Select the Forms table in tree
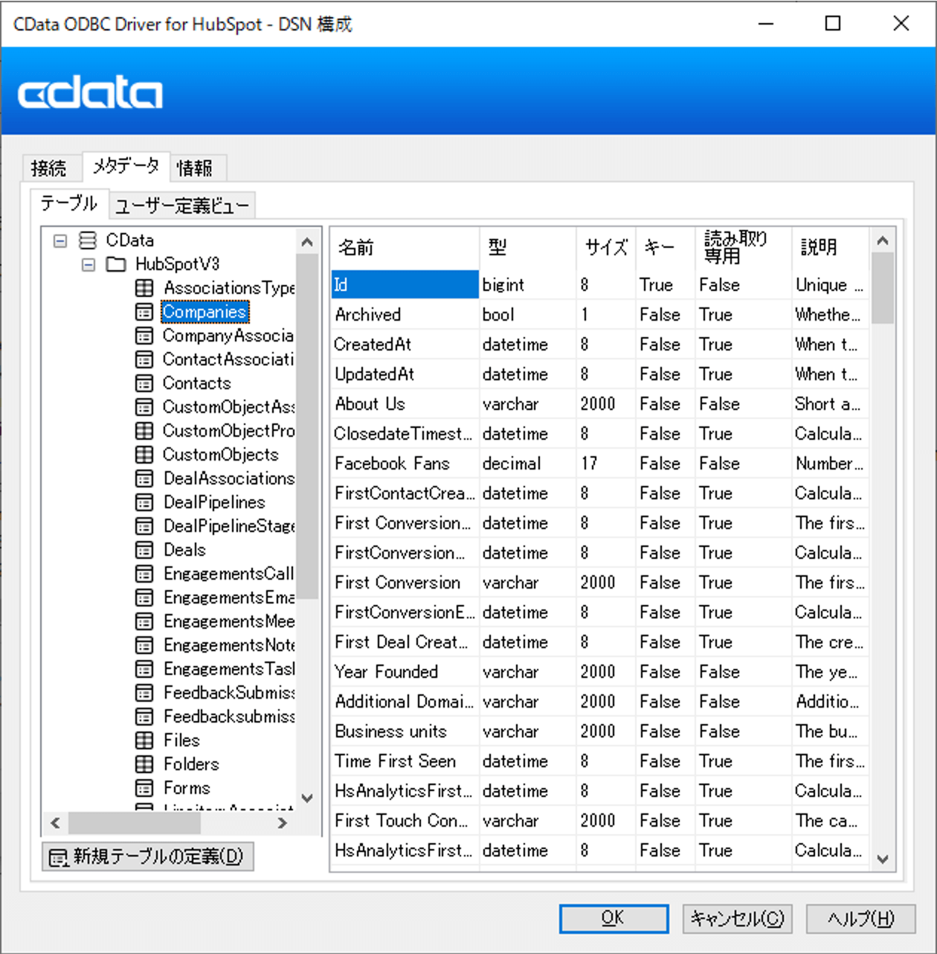The width and height of the screenshot is (937, 954). click(187, 788)
